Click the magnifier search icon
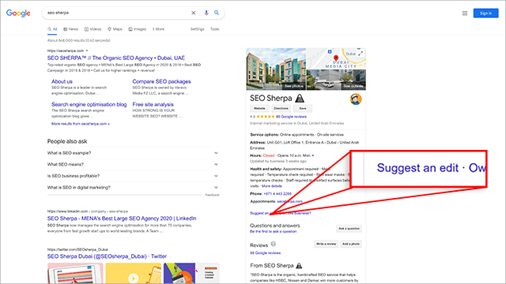The height and width of the screenshot is (284, 506). pyautogui.click(x=217, y=13)
